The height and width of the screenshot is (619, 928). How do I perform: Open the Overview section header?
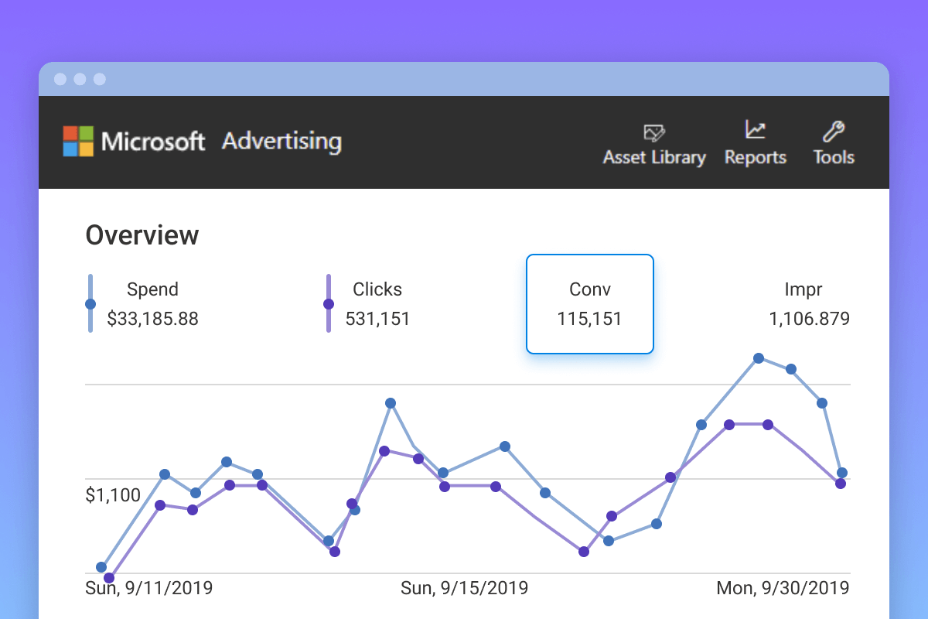pos(142,234)
